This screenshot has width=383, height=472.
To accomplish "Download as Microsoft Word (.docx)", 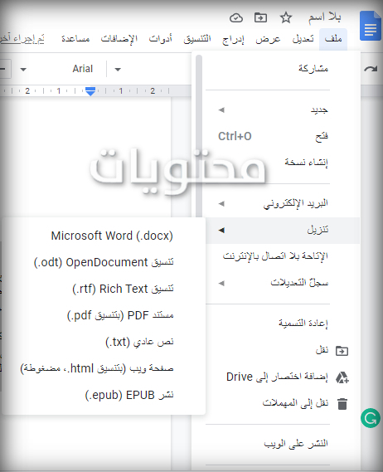I will (x=104, y=236).
